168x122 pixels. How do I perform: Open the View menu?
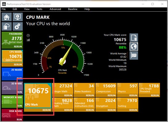coord(27,9)
